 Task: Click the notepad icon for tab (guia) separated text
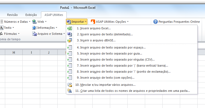[x=70, y=53]
